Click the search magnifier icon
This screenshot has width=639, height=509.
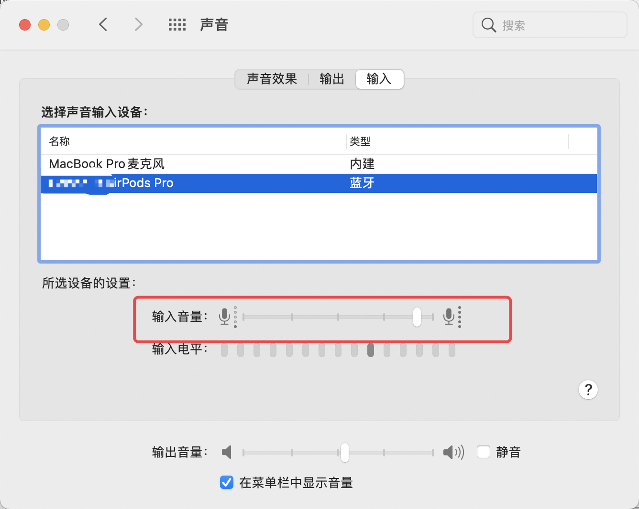coord(488,25)
